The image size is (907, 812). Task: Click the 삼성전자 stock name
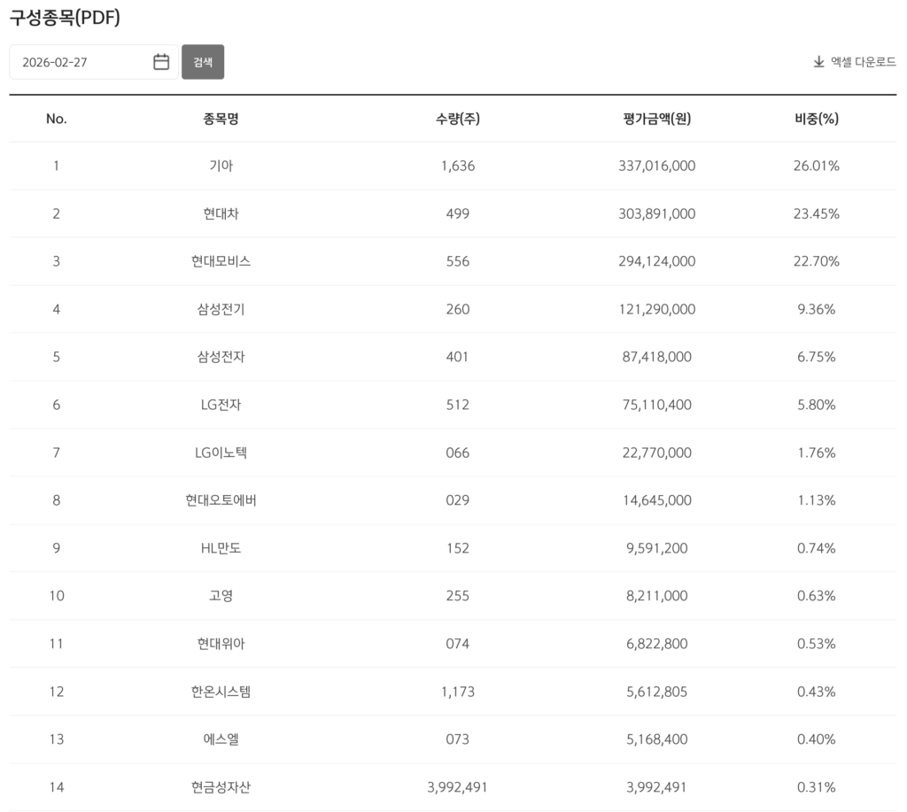[221, 357]
